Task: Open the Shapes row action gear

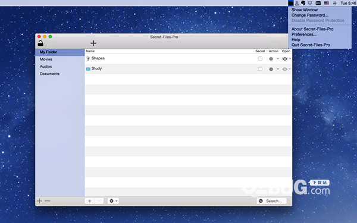Action: point(271,59)
